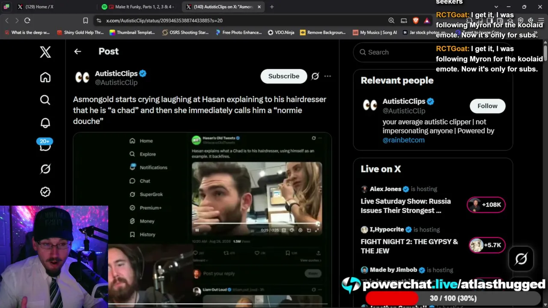Open the browser tab search dropdown
548x308 pixels.
496,7
